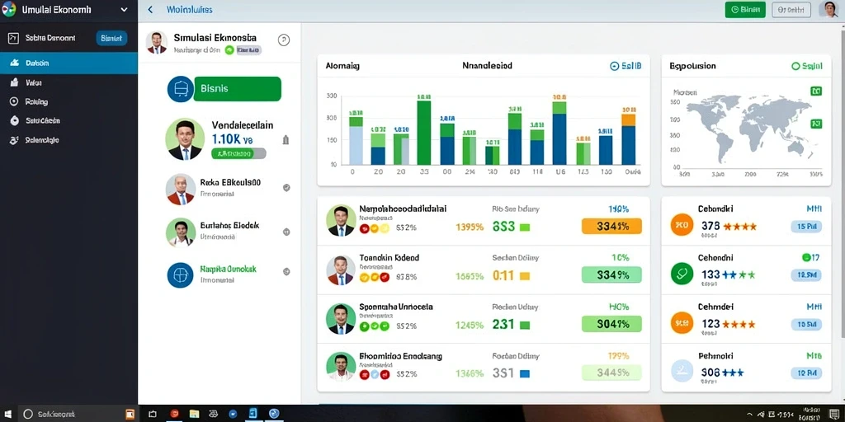
Task: Click user avatar in top right corner
Action: [828, 10]
